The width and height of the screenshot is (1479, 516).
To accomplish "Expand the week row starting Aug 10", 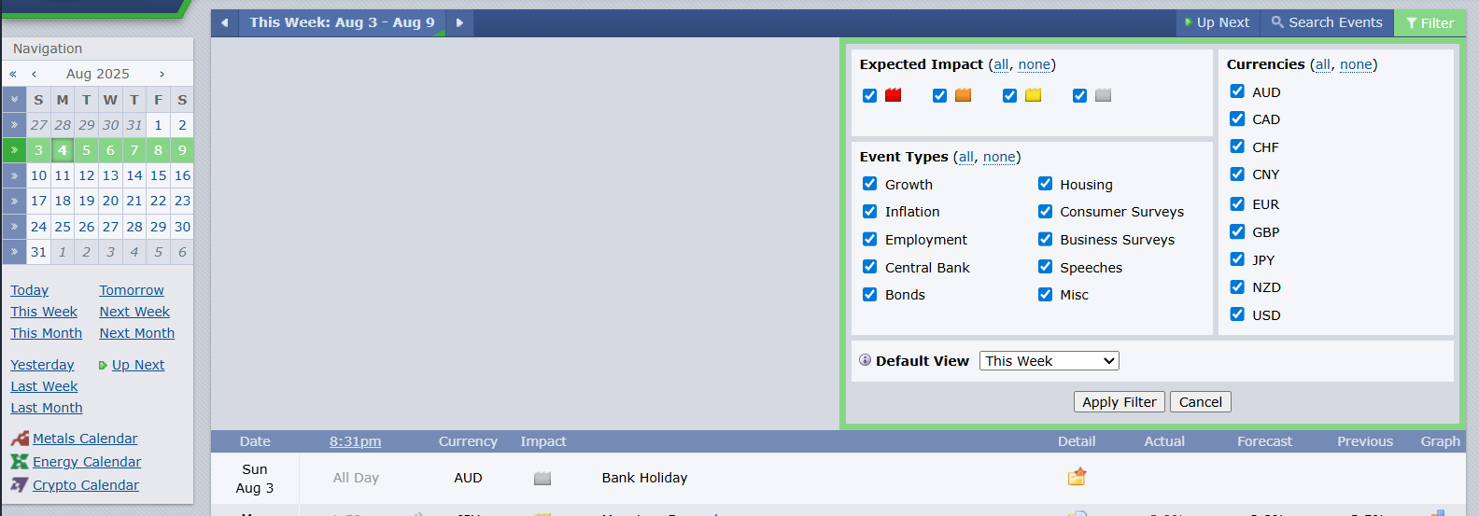I will tap(14, 175).
